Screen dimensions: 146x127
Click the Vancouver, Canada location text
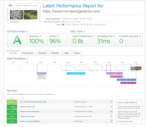coord(72,22)
